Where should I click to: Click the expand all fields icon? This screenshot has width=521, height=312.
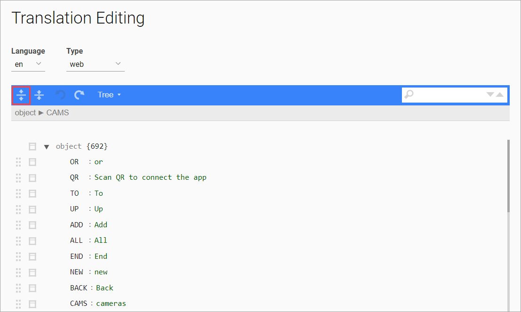[x=21, y=95]
